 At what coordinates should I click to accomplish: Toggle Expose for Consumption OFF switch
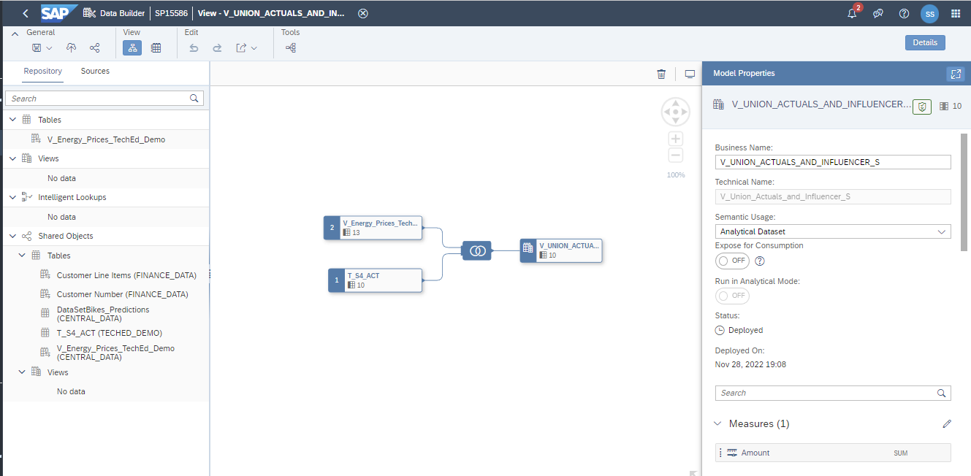pos(732,261)
